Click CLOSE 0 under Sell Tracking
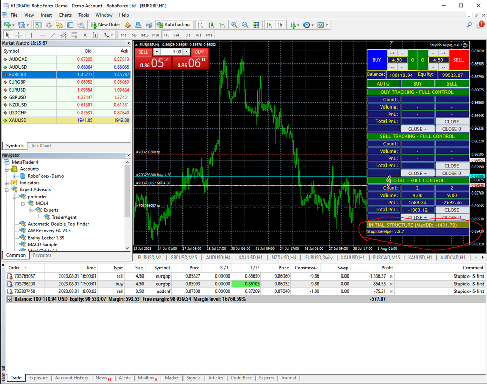Image resolution: width=487 pixels, height=384 pixels. [x=452, y=173]
